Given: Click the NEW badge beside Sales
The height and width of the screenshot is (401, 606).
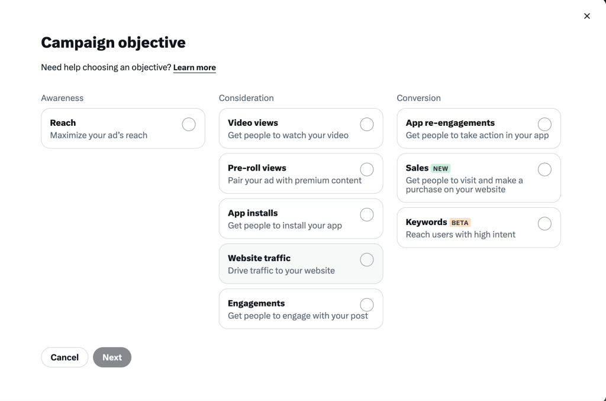Looking at the screenshot, I should pyautogui.click(x=440, y=168).
